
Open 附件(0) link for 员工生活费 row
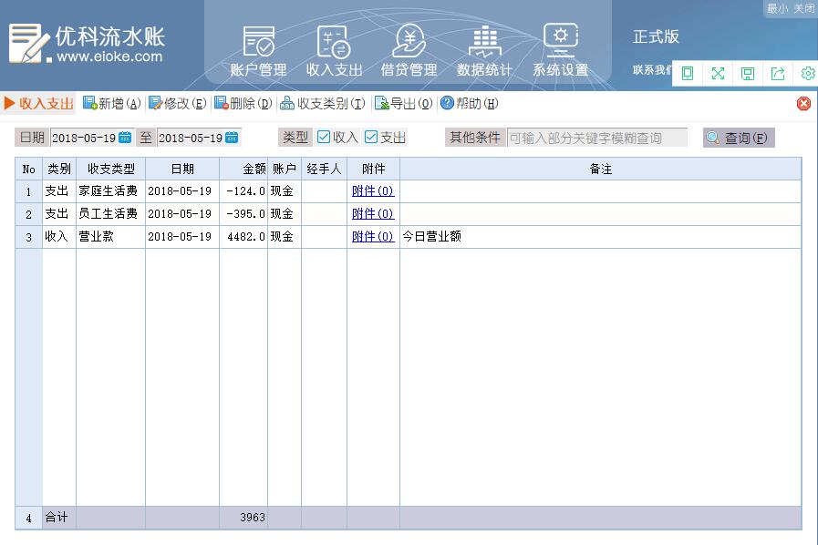pyautogui.click(x=373, y=214)
